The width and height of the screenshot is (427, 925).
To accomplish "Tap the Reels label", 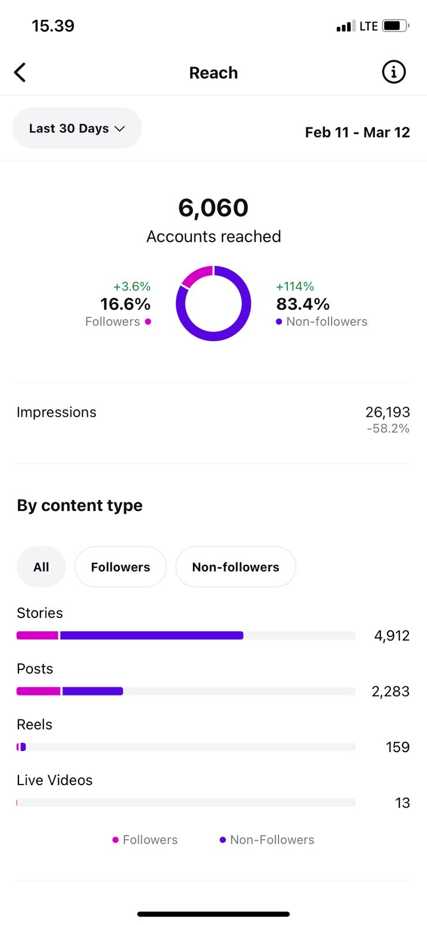I will [x=35, y=724].
